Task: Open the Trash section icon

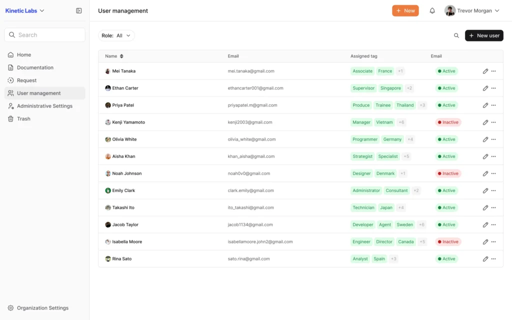Action: (11, 118)
